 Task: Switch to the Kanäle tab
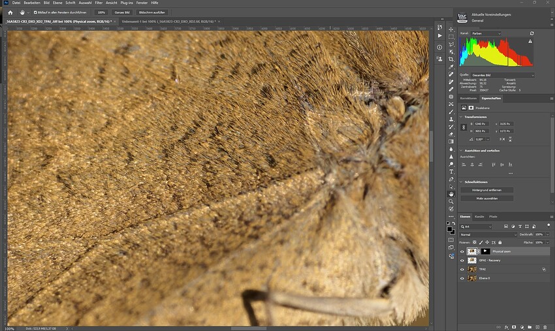[479, 217]
